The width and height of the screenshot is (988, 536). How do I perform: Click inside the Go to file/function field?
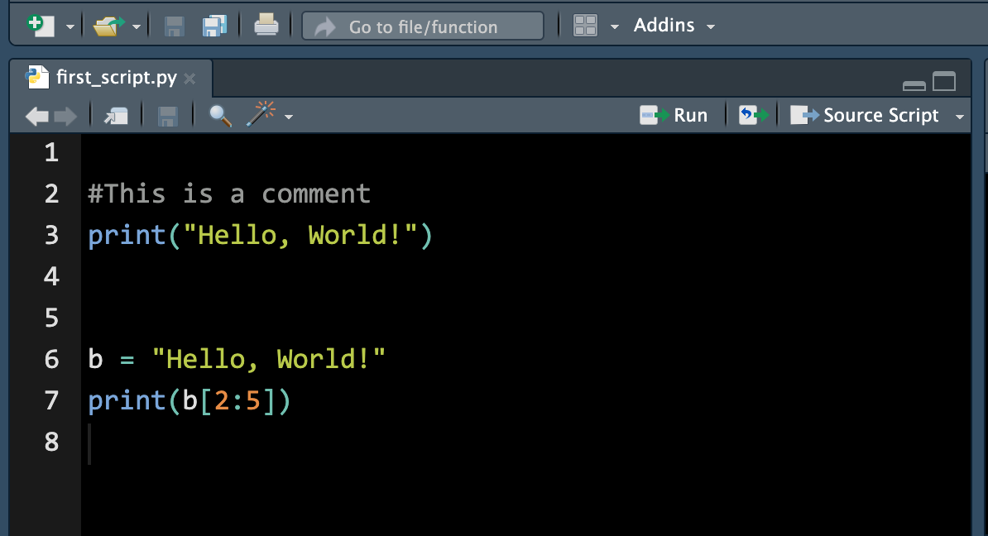point(422,26)
